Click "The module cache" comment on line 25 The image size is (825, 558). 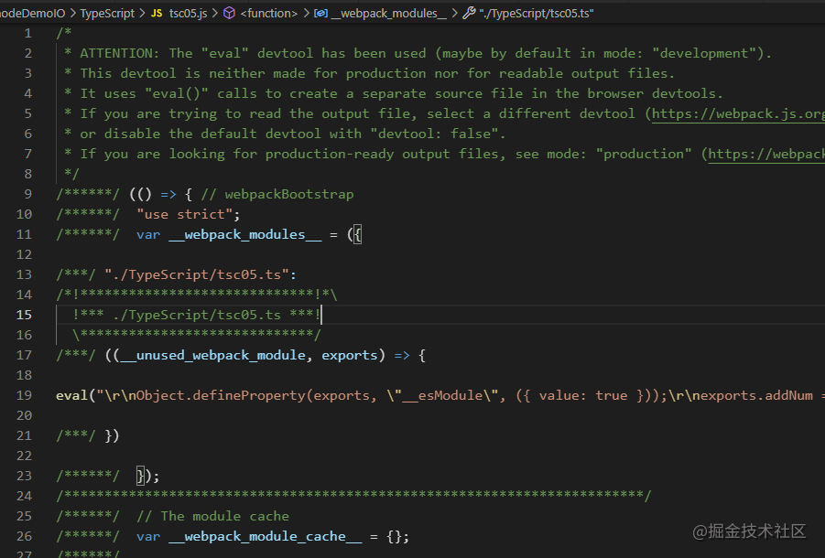pos(225,516)
